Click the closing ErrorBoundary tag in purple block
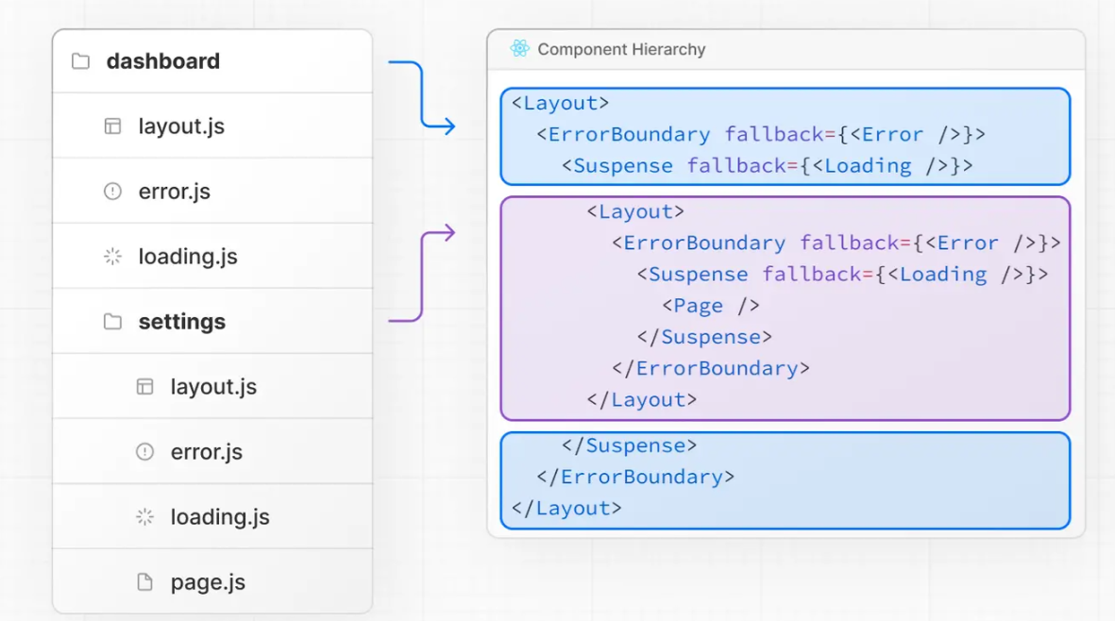This screenshot has height=621, width=1115. pos(711,368)
